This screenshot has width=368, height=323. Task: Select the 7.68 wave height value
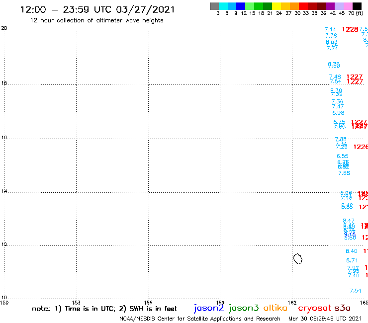344,173
